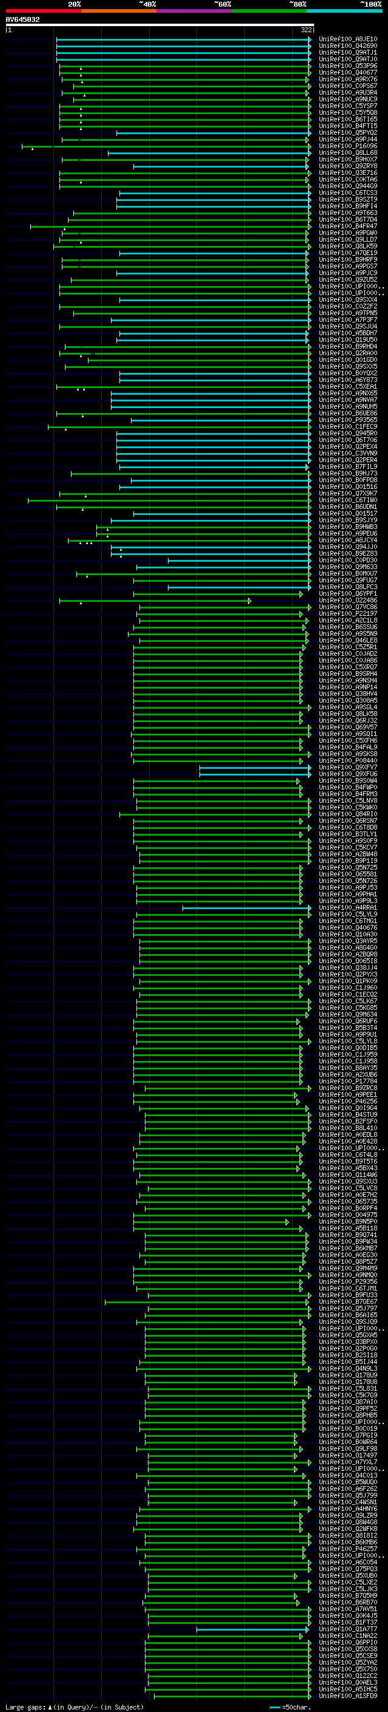Select hit UniRef100_Q42690
This screenshot has width=388, height=1712.
click(348, 46)
